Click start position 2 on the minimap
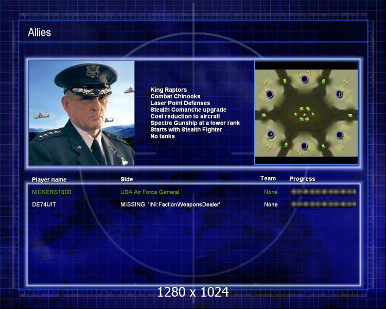This screenshot has height=309, width=386. click(271, 134)
